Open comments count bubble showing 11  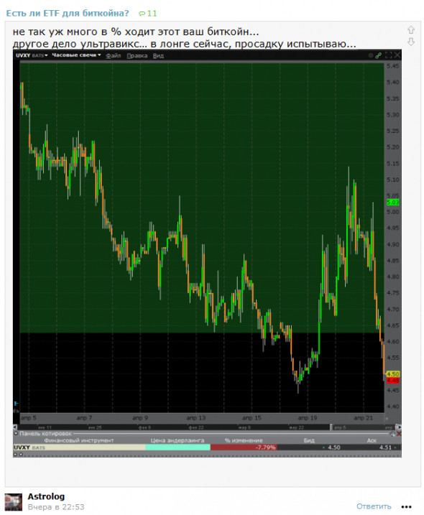(147, 14)
